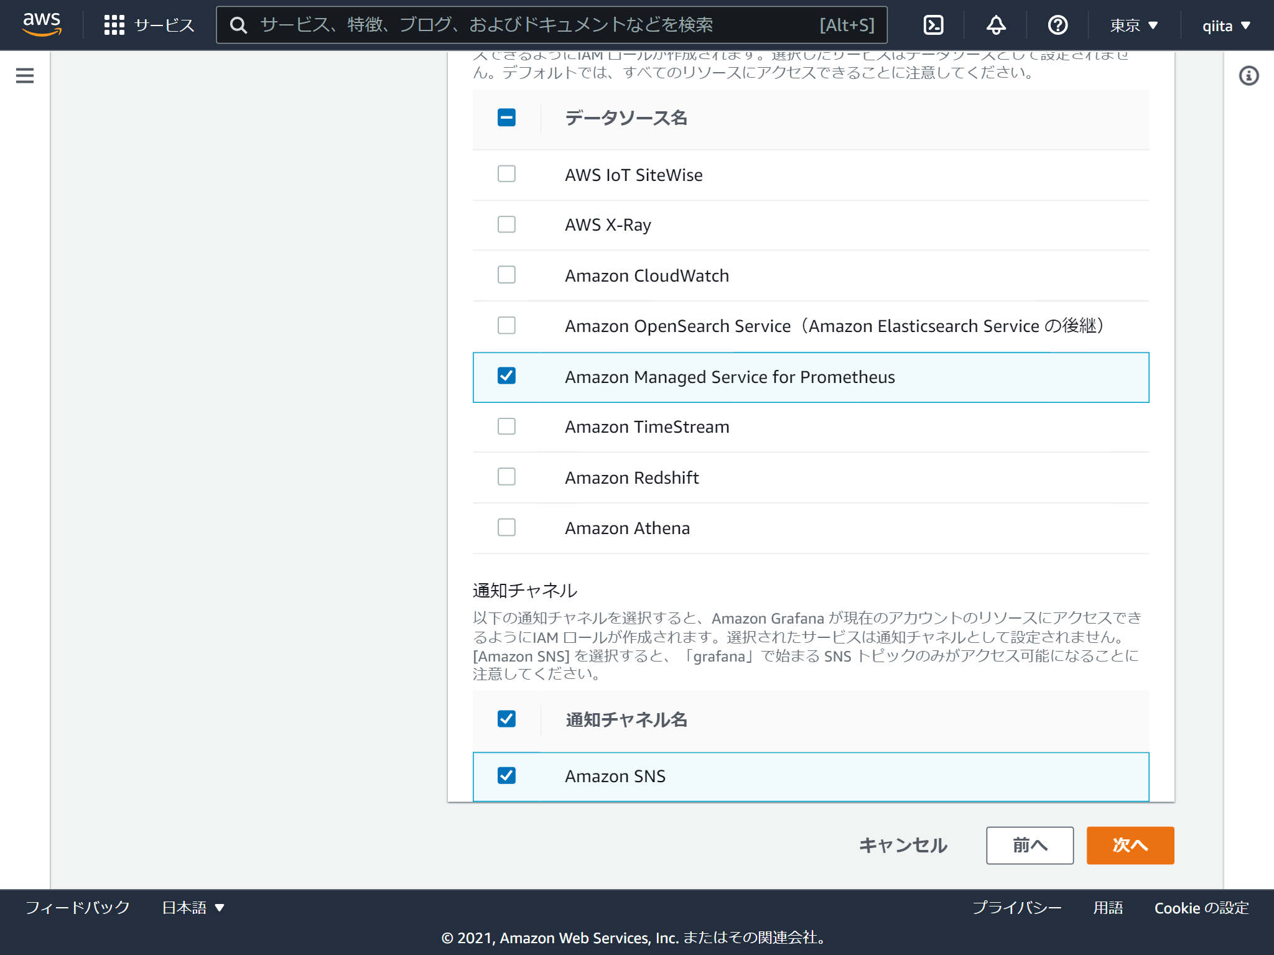Click the info icon on the right edge
This screenshot has height=955, width=1274.
(1248, 75)
